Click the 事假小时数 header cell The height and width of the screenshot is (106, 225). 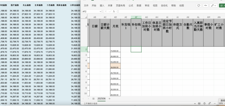209,33
